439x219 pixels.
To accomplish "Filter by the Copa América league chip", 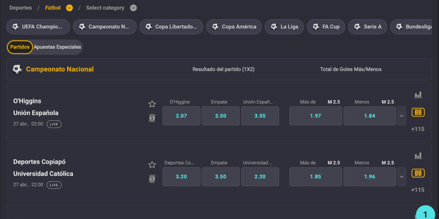I will 234,27.
